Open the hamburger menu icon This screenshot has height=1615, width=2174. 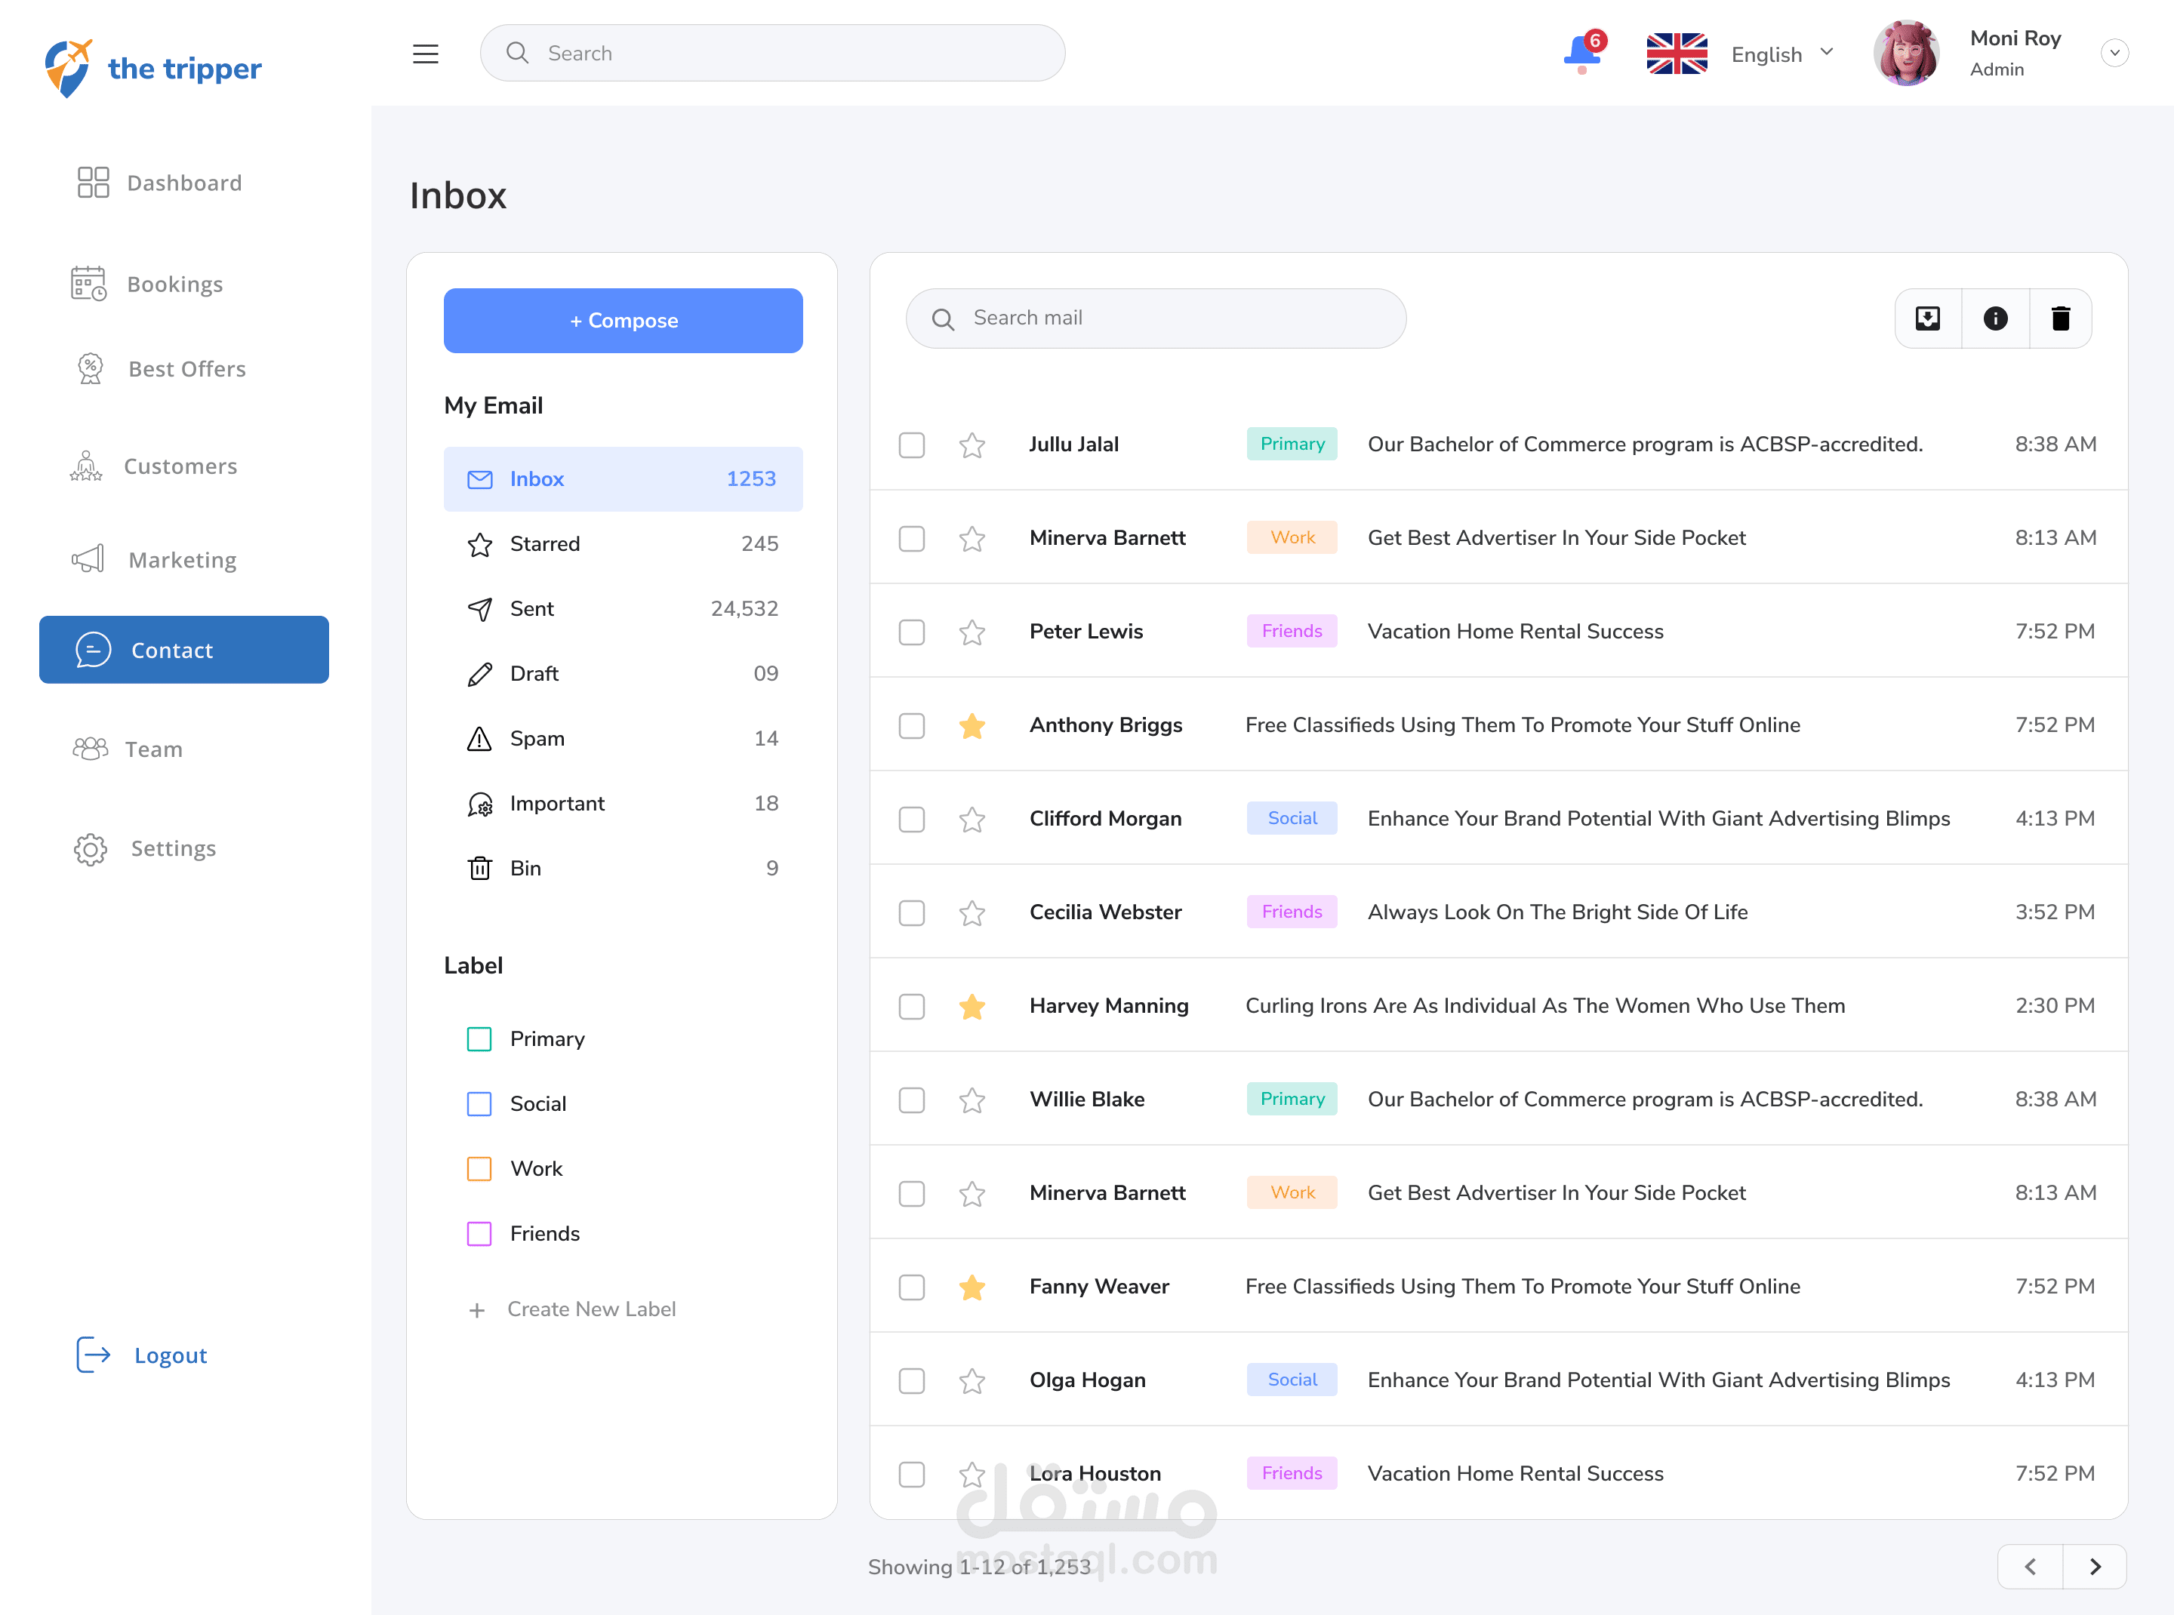(426, 54)
